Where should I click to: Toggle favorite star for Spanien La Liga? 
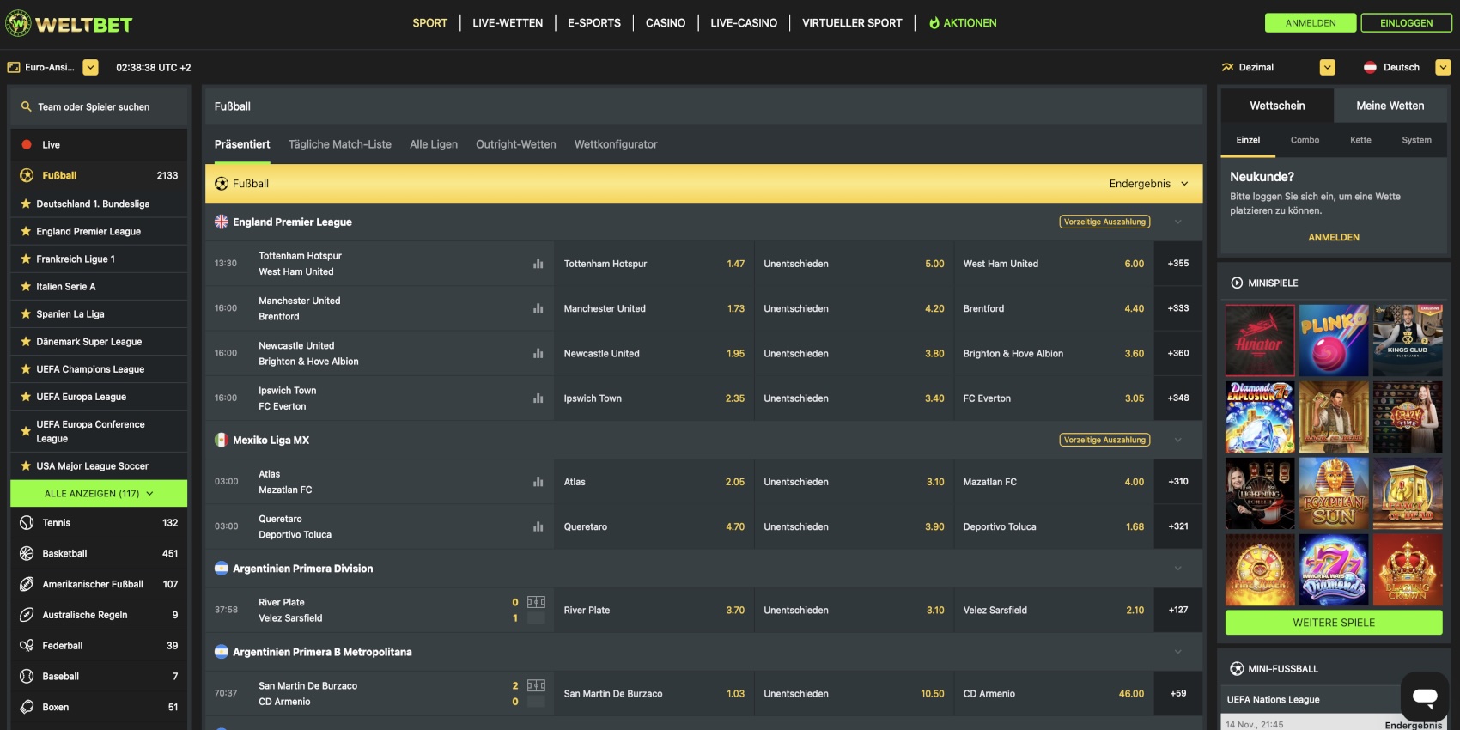[26, 314]
